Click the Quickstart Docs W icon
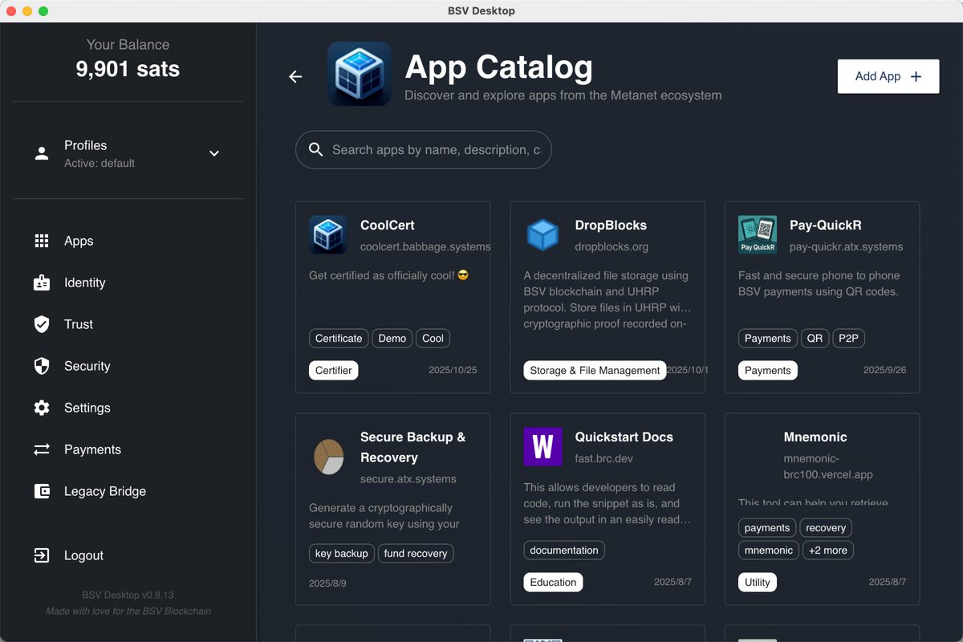 click(543, 447)
